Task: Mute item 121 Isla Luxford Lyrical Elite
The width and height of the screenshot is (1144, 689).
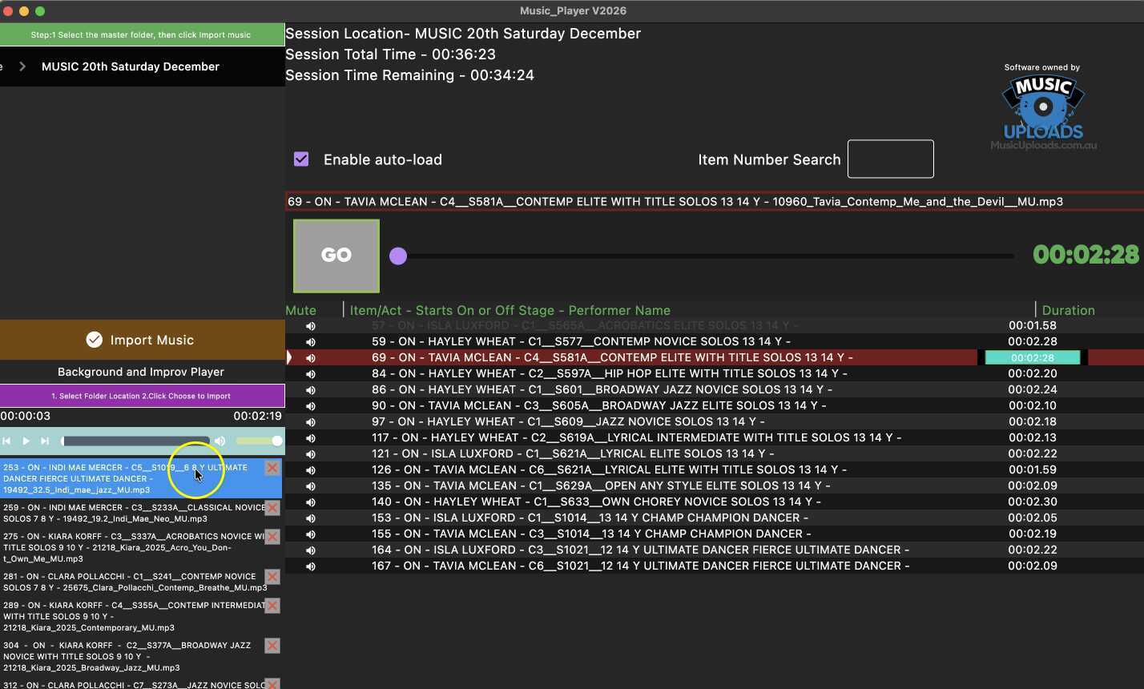Action: pos(311,454)
